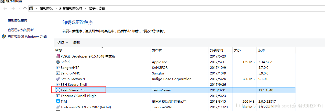The width and height of the screenshot is (325, 111).
Task: Click the TIM star icon
Action: point(58,102)
